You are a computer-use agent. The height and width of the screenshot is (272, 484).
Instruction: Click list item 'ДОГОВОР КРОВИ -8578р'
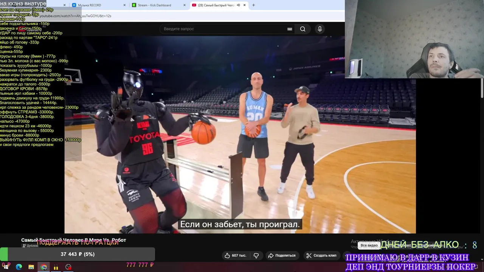24,89
